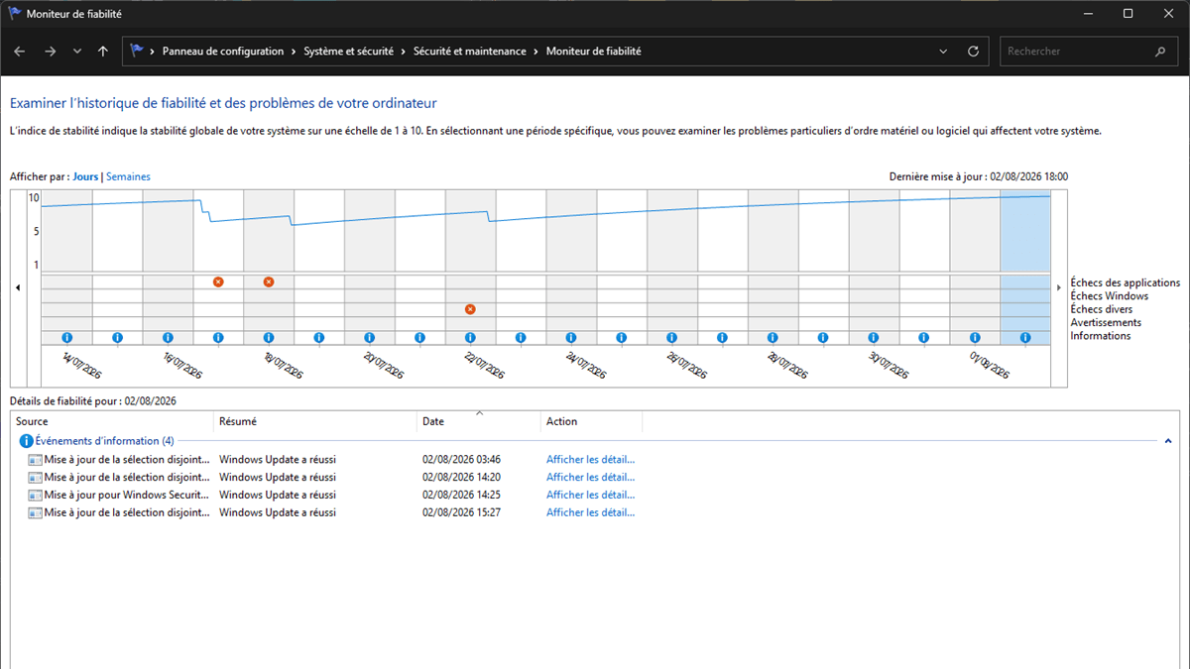This screenshot has height=669, width=1190.
Task: Click the 'Échecs Windows' legend label
Action: (1110, 296)
